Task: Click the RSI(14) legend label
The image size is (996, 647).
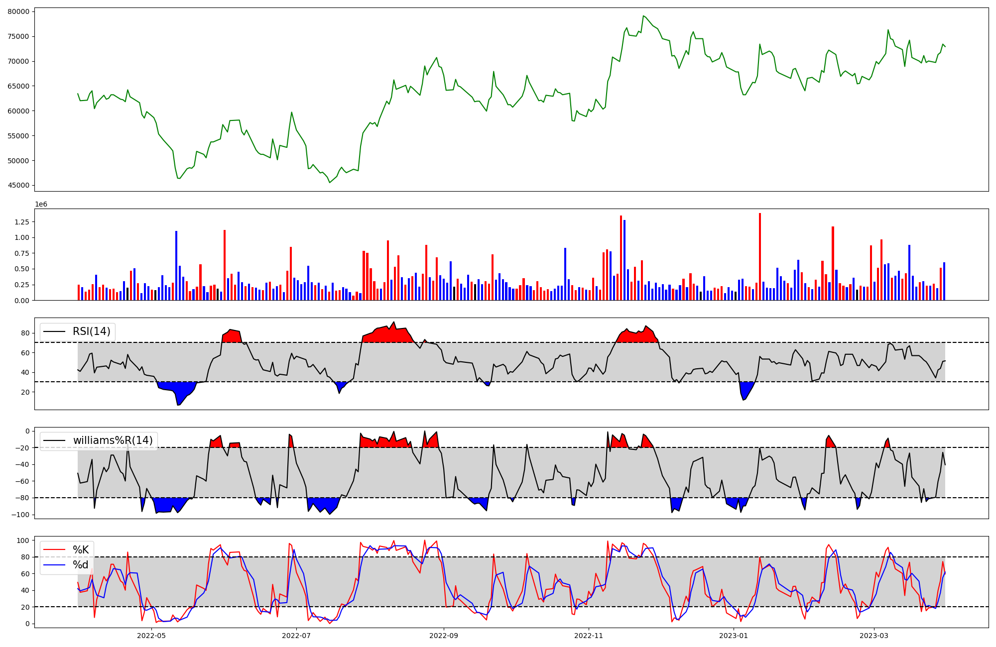Action: [92, 331]
